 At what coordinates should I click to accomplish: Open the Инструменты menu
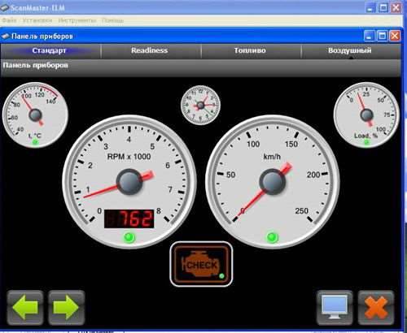click(x=77, y=20)
